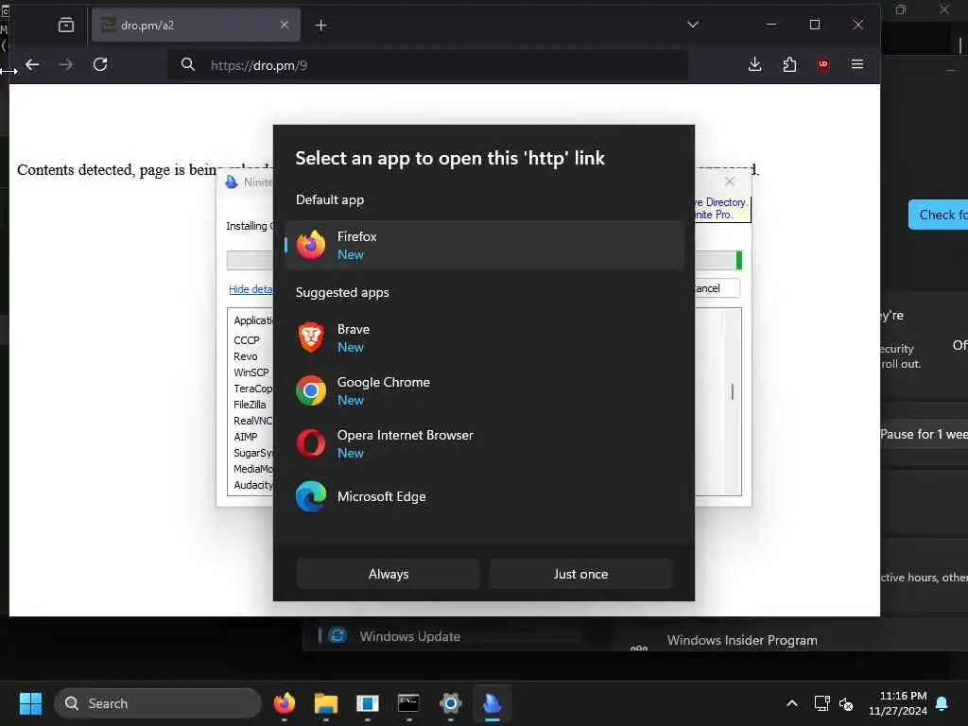Click FileZilla row in Ninite list

pos(250,405)
